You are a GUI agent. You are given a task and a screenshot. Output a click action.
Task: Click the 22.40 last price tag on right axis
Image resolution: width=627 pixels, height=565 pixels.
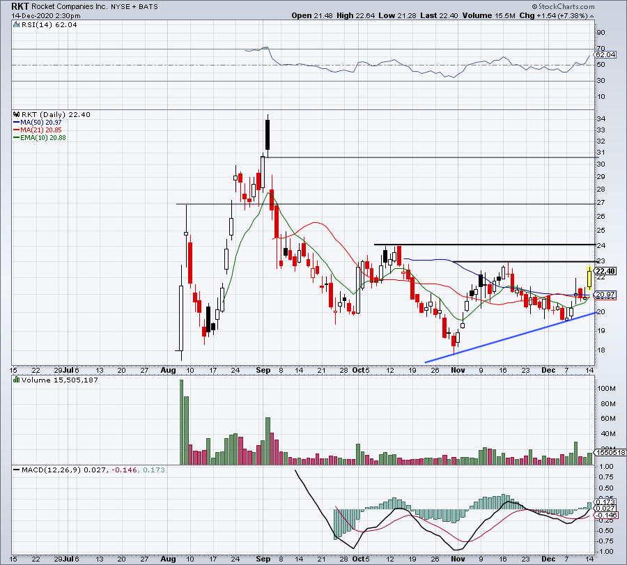(605, 271)
